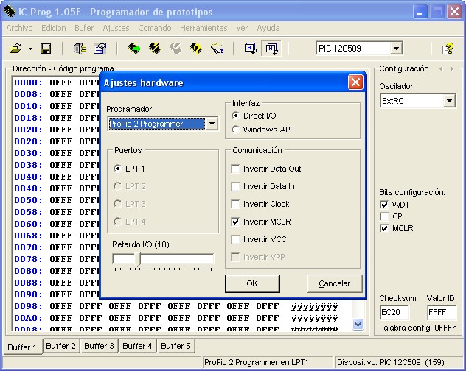Open the Oscilador ExtRC dropdown

[x=449, y=101]
